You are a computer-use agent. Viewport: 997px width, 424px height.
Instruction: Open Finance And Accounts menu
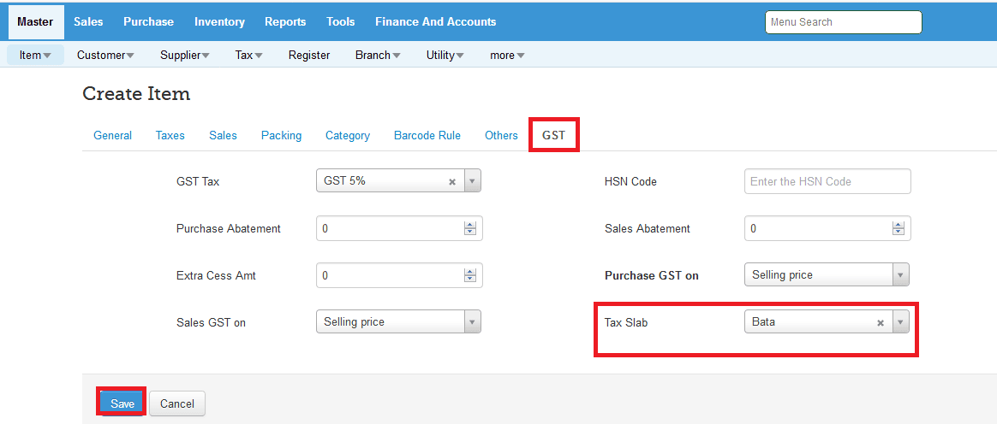pos(435,21)
